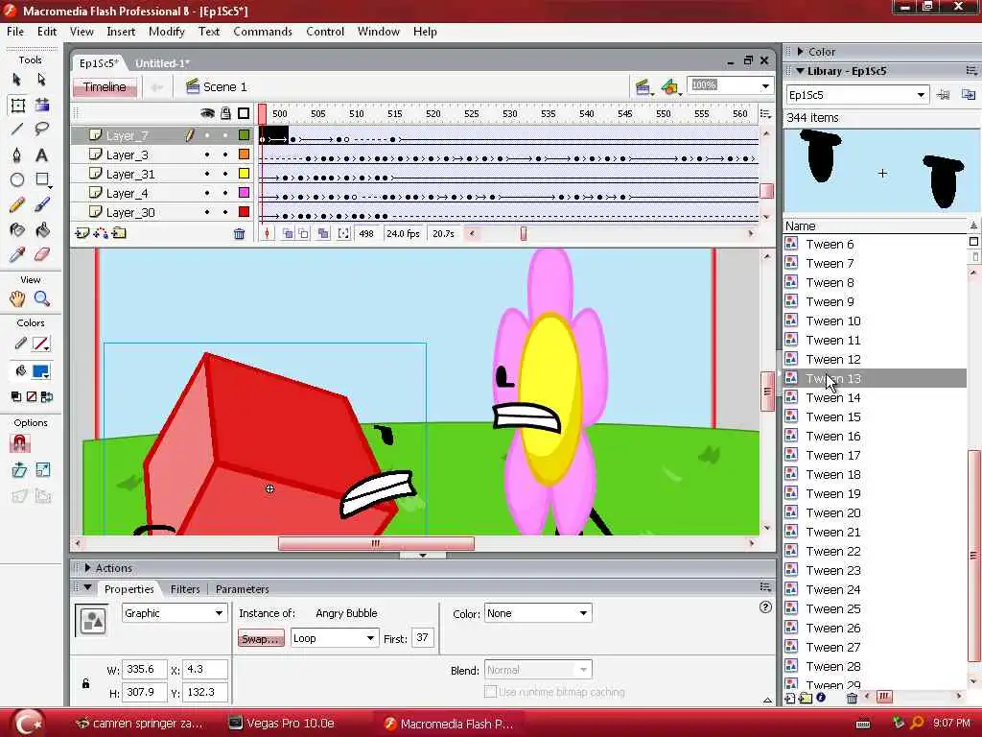Screen dimensions: 982x737
Task: Delete layer with timeline trash icon
Action: coord(239,234)
